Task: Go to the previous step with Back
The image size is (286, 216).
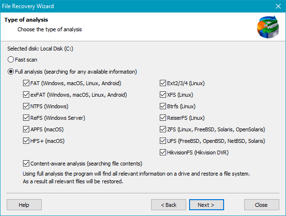Action: click(x=168, y=204)
